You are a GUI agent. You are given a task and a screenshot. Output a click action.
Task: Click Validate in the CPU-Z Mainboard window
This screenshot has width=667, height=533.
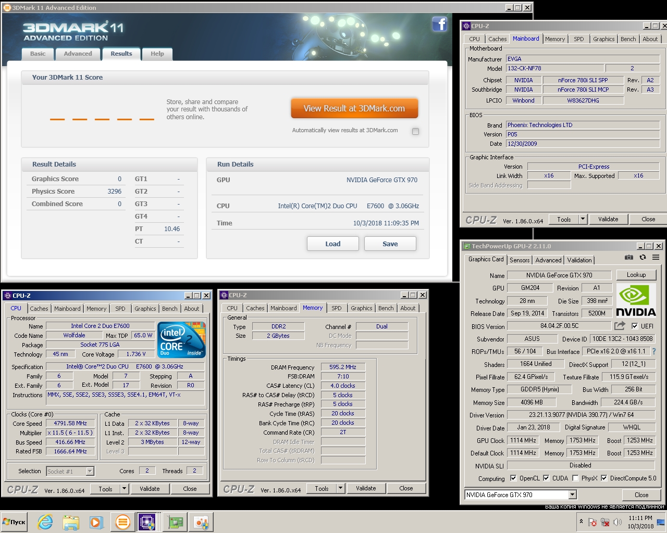point(608,219)
